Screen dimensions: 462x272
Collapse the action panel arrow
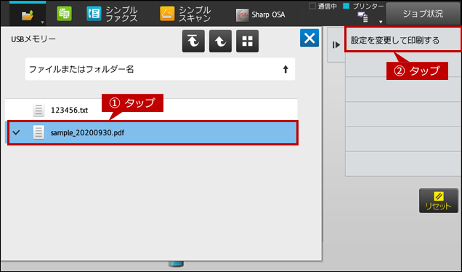click(x=336, y=45)
